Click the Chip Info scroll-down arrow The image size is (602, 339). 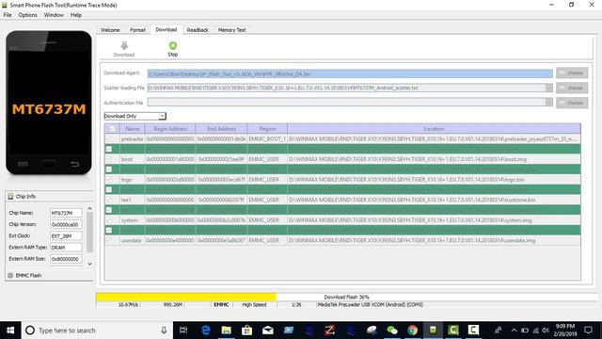90,264
